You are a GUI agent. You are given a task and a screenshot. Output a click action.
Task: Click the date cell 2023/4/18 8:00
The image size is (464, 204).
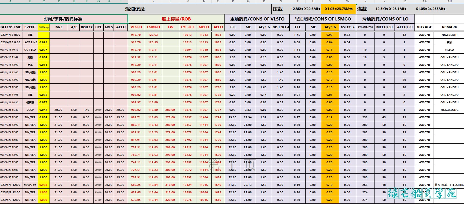(x=11, y=35)
